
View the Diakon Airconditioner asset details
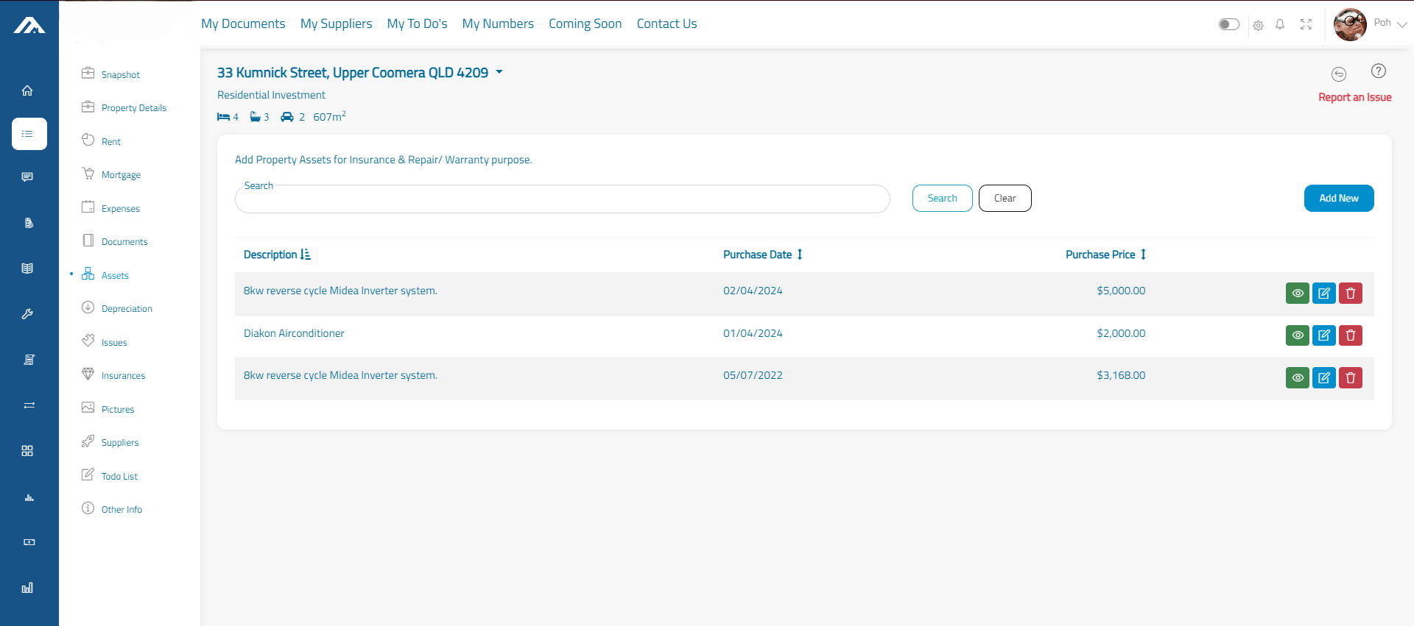1297,335
